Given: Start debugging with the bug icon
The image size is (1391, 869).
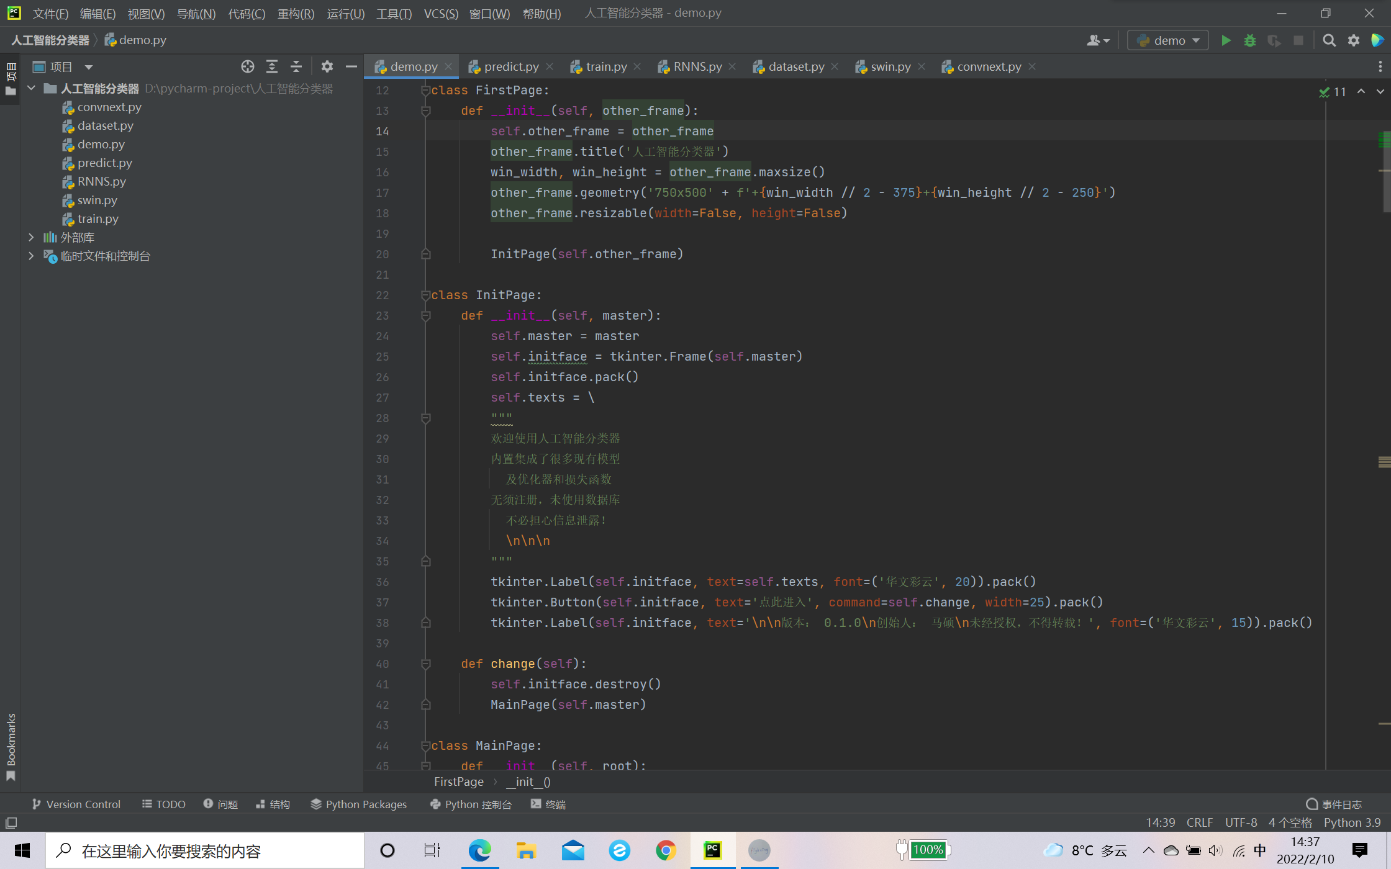Looking at the screenshot, I should (1250, 40).
